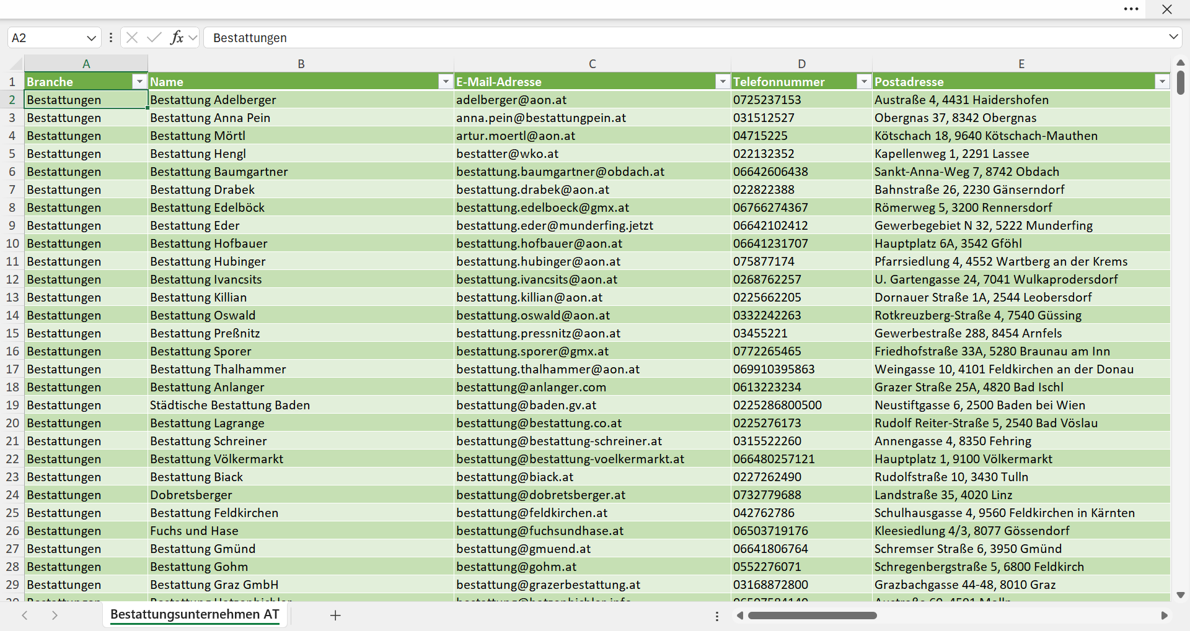Click the confirm entry checkmark icon
This screenshot has width=1190, height=631.
point(154,38)
